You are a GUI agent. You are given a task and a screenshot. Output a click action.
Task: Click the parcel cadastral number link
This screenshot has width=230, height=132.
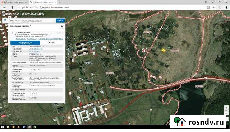(36, 49)
